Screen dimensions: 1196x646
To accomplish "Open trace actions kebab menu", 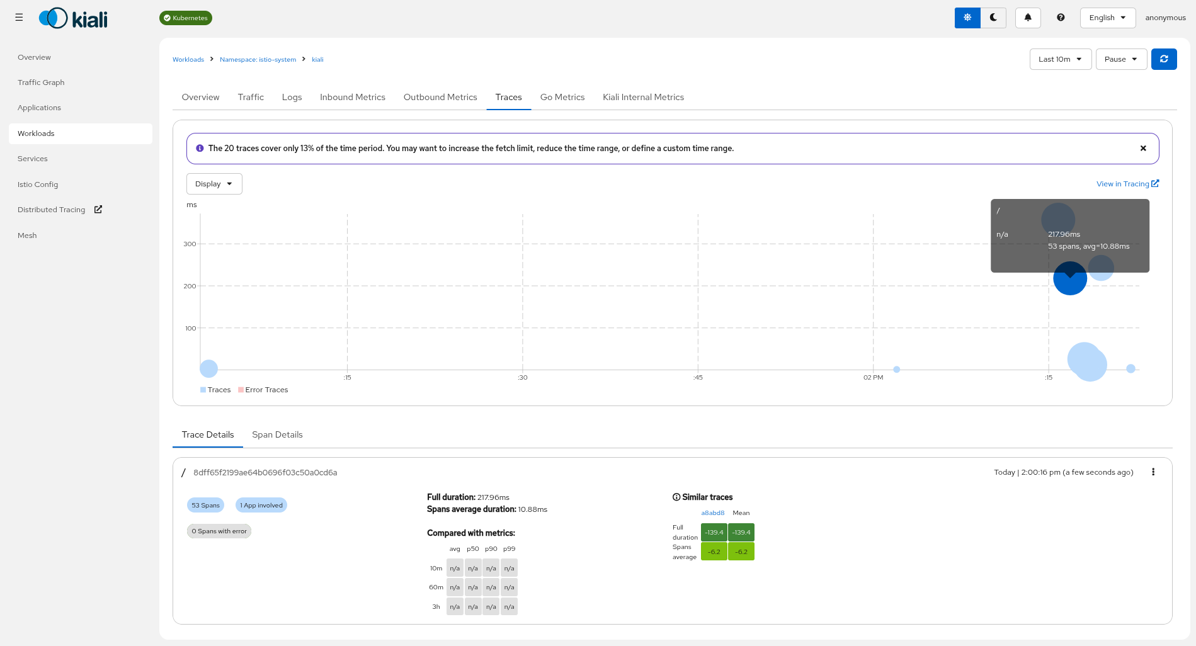I will tap(1153, 472).
